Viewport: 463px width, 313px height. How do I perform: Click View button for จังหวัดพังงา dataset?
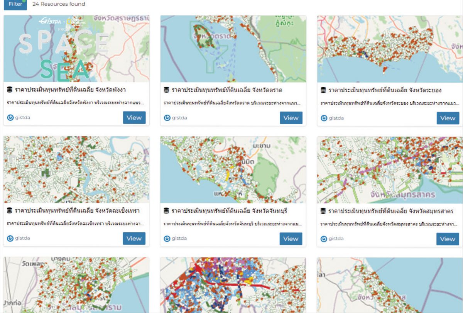134,118
